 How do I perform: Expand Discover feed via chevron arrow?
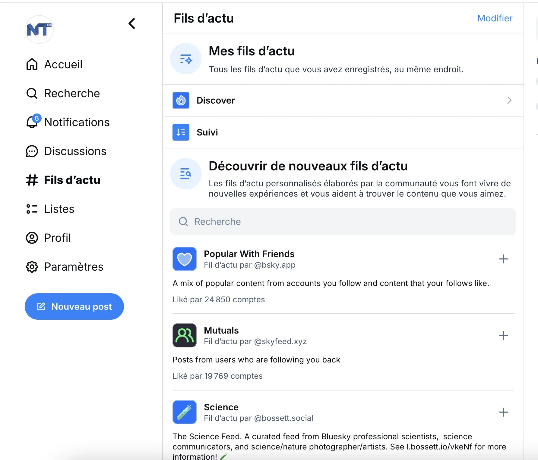tap(509, 100)
